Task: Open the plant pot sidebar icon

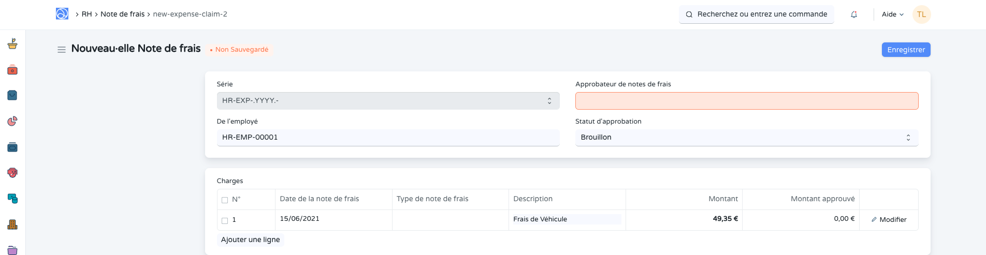Action: click(12, 44)
